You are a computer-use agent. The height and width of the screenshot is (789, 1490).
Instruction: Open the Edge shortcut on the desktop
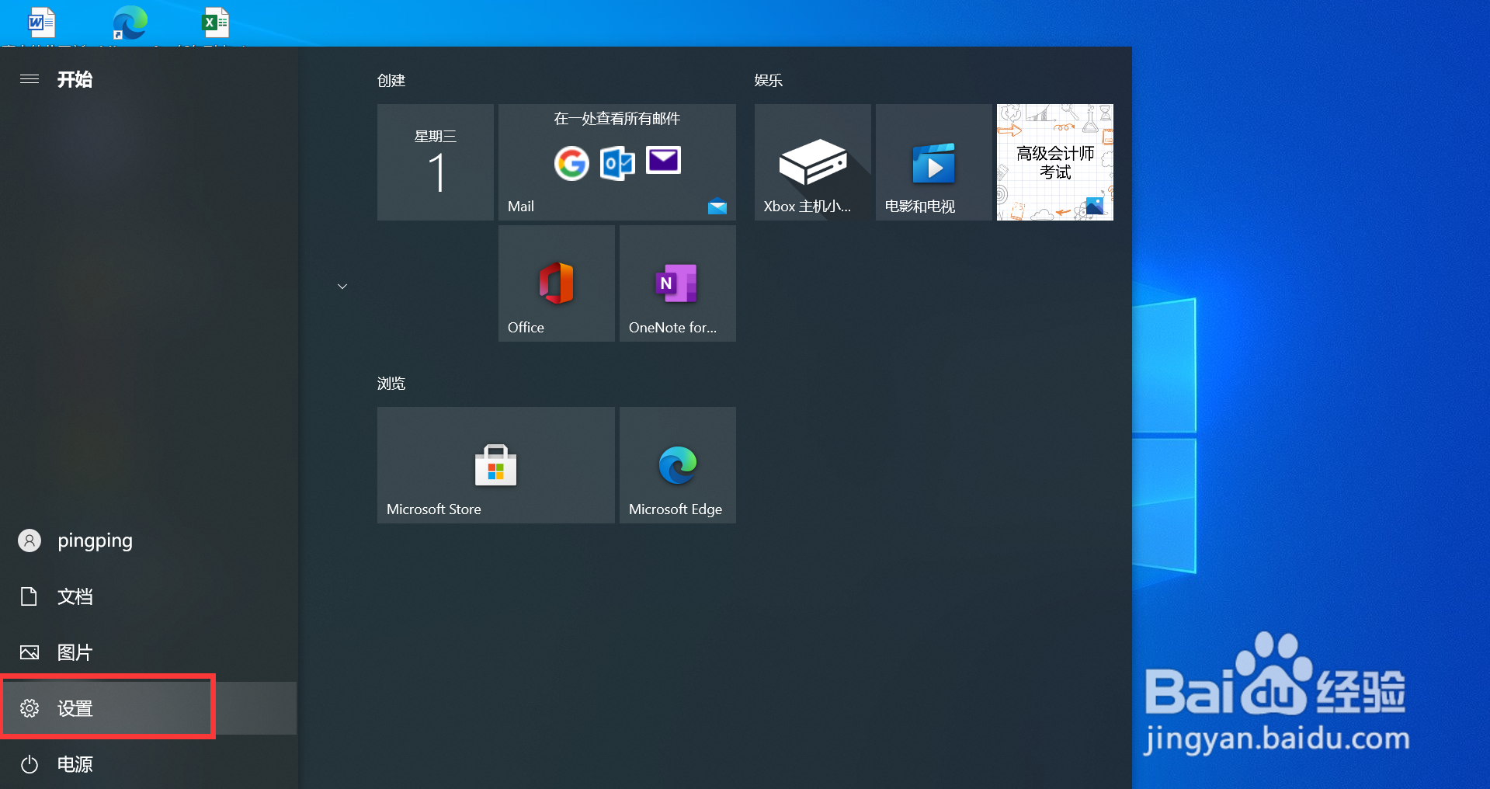[x=129, y=23]
